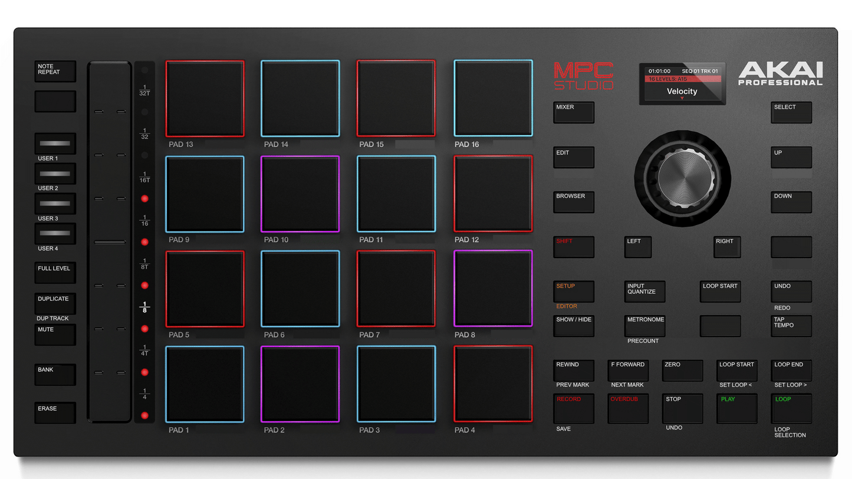Trigger the blue-lit PAD 6
This screenshot has width=852, height=479.
(300, 289)
